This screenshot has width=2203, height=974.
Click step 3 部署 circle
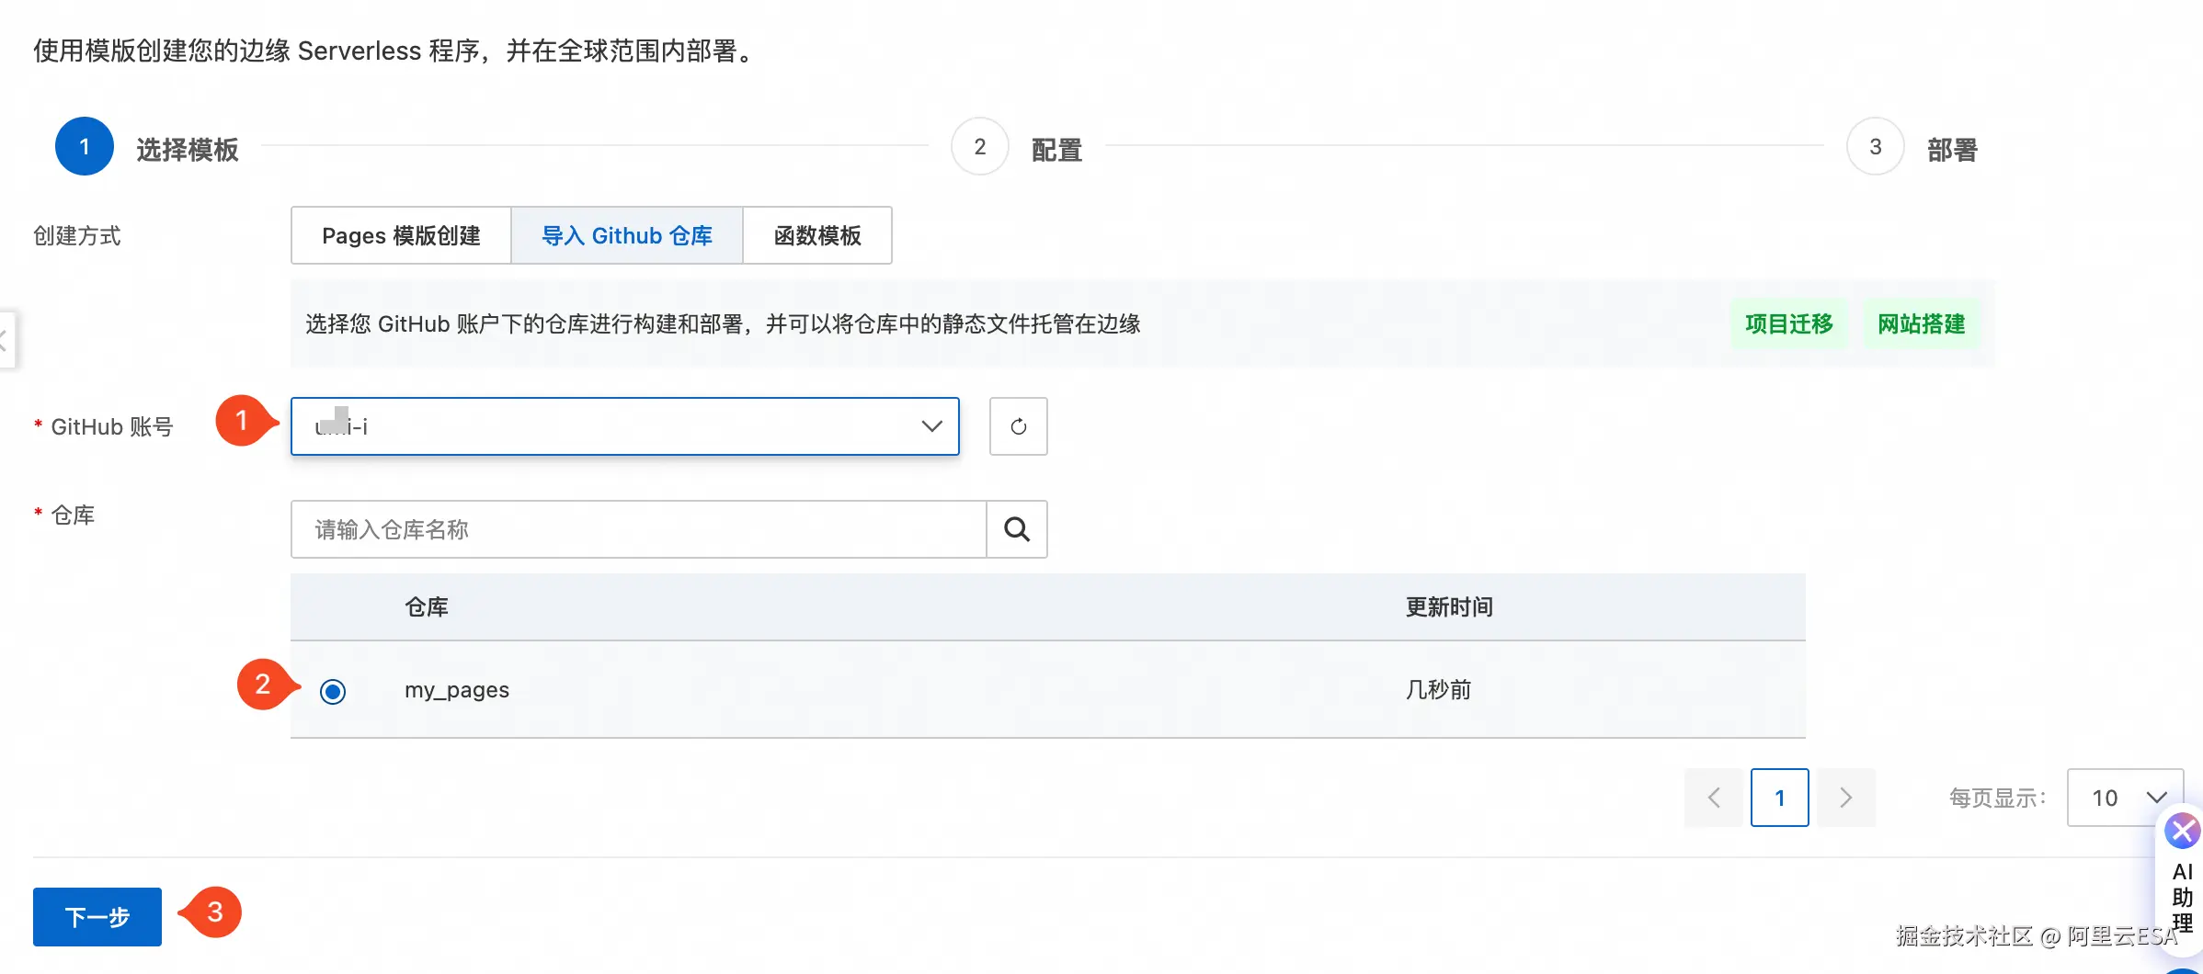pyautogui.click(x=1876, y=146)
